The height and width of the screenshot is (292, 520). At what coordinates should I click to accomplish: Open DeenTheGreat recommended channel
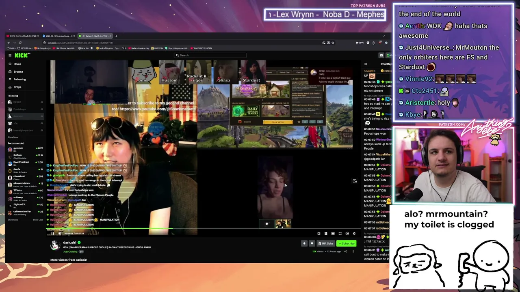point(25,163)
